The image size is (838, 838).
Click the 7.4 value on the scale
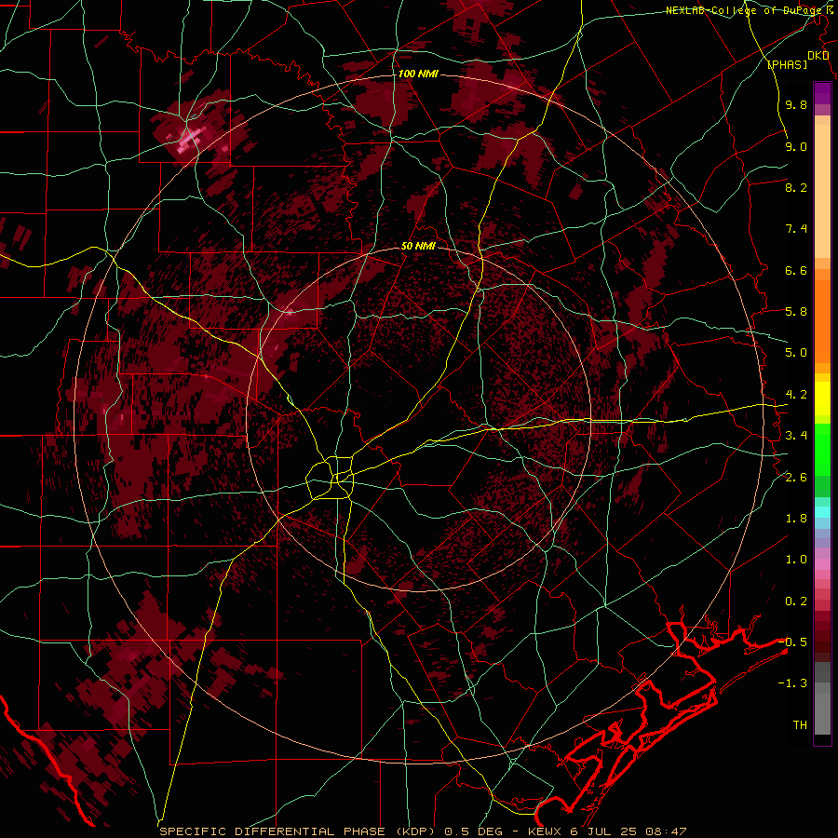[x=796, y=229]
